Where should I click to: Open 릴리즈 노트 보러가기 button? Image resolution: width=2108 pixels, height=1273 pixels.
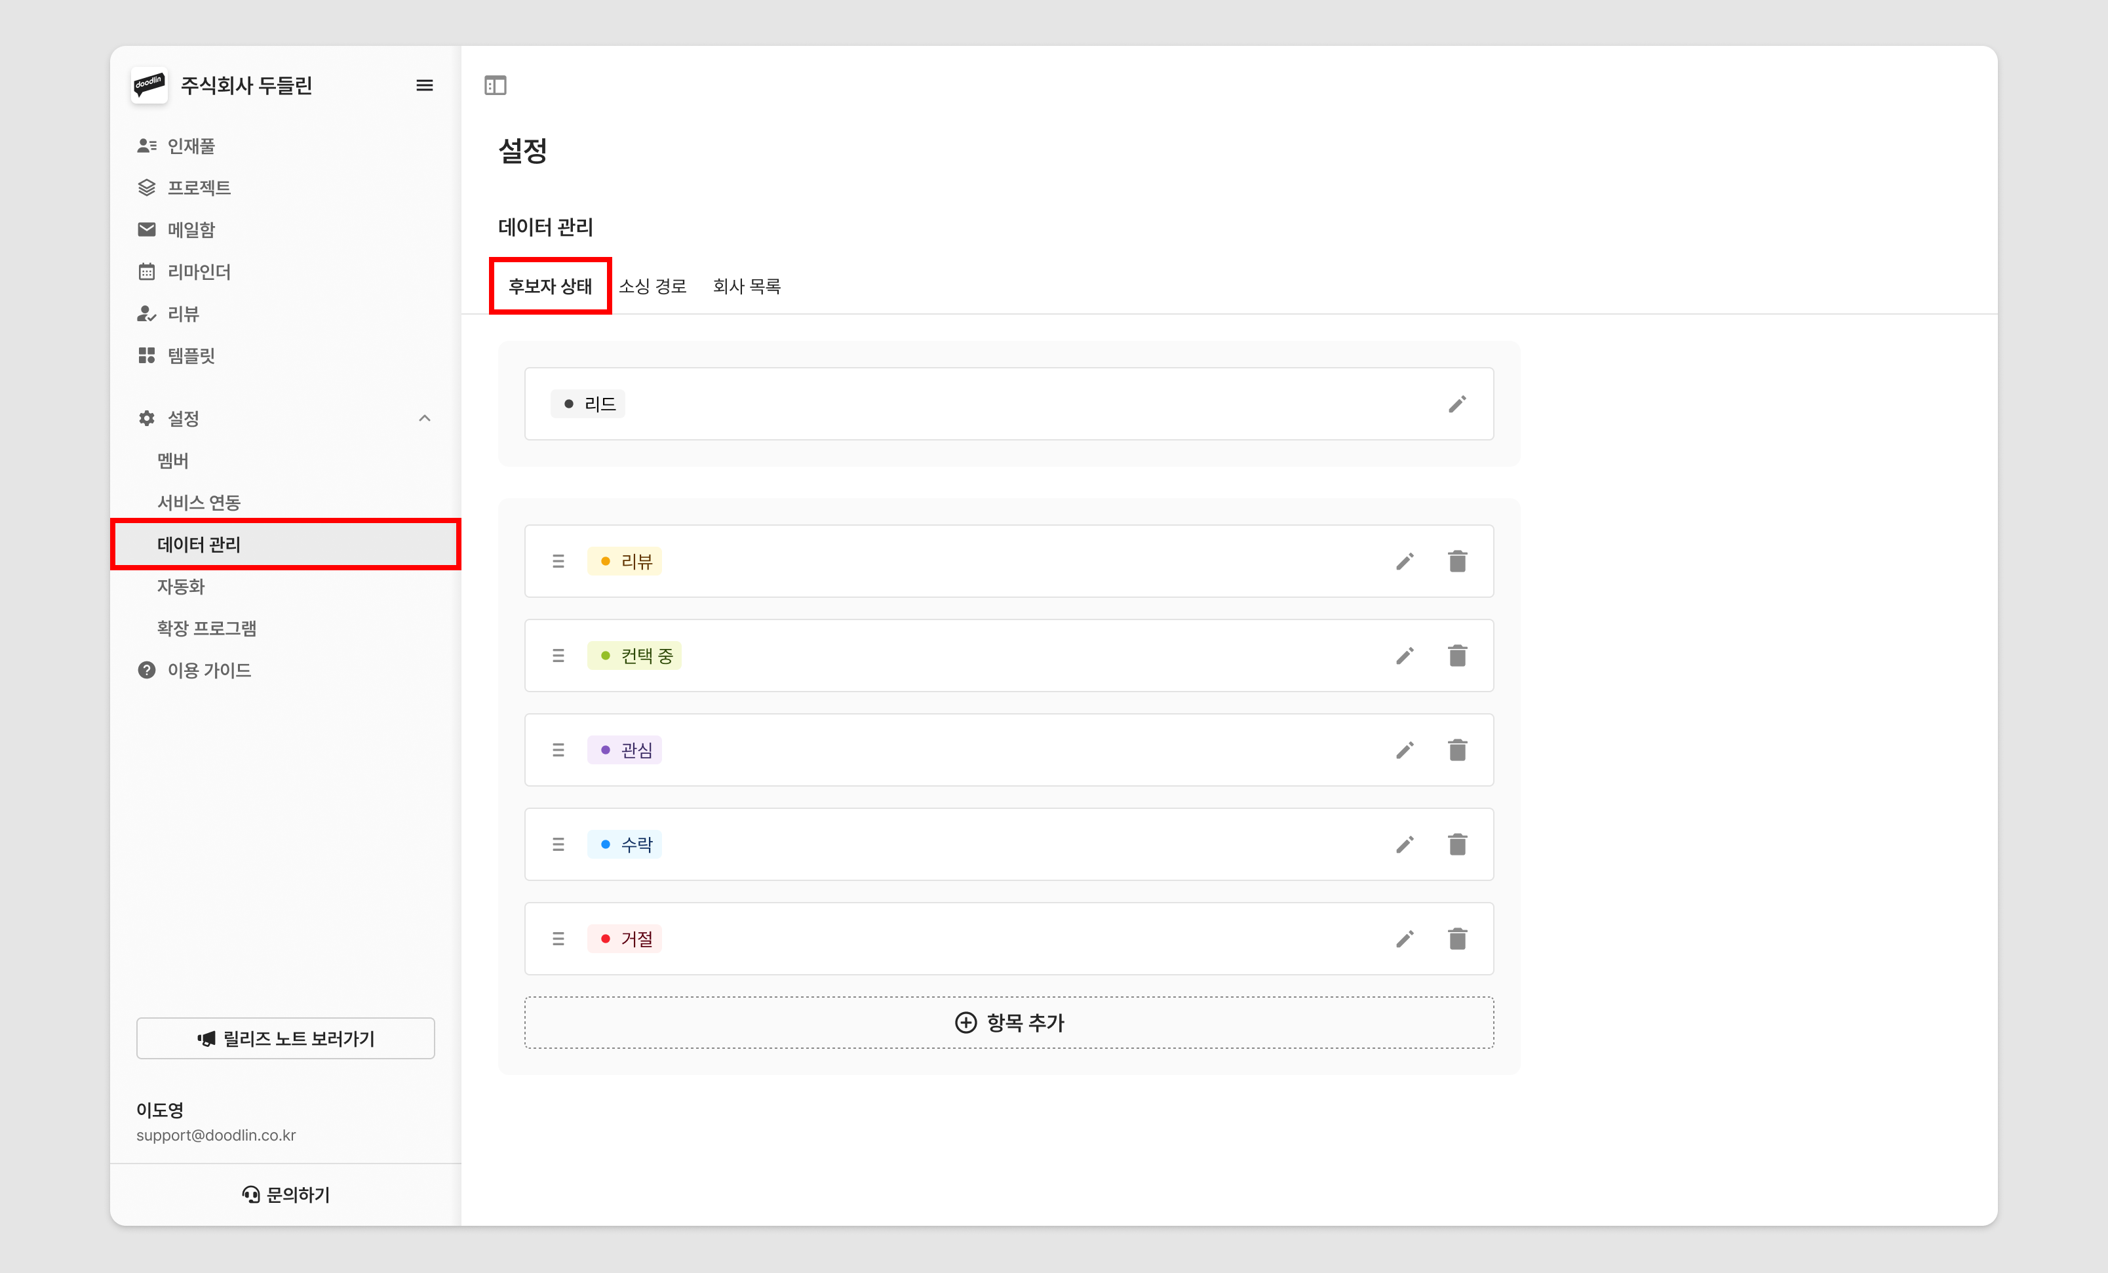[x=286, y=1038]
